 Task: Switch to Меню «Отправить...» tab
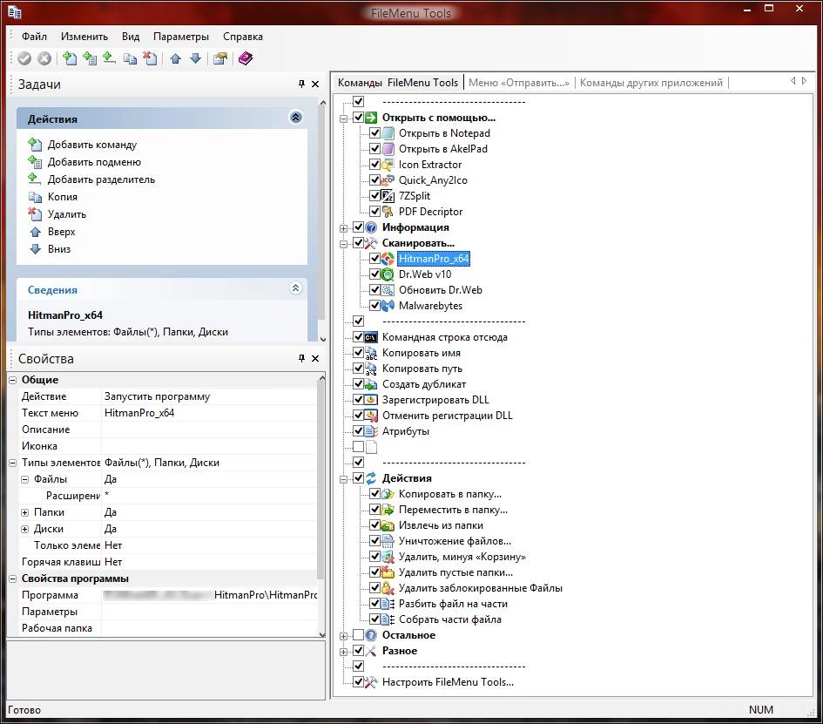(518, 83)
